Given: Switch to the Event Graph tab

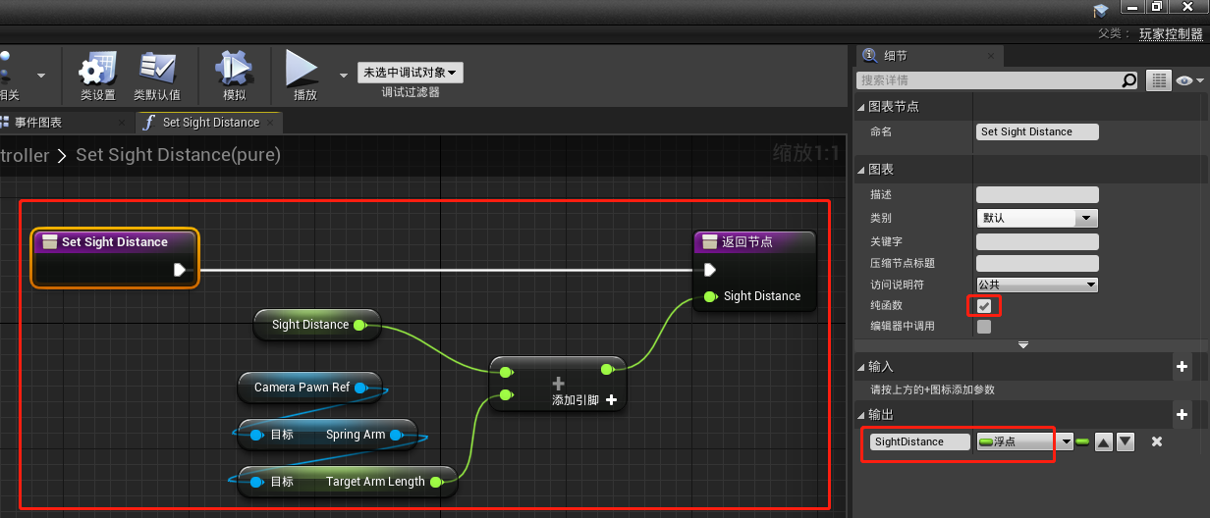Looking at the screenshot, I should [38, 123].
